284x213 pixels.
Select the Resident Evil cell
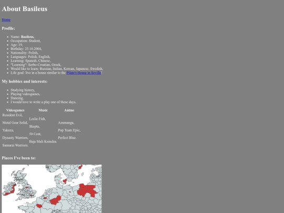(13, 115)
